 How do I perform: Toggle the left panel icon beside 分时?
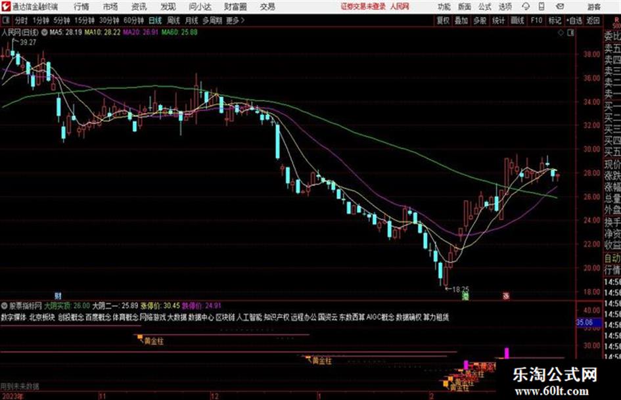[x=5, y=20]
